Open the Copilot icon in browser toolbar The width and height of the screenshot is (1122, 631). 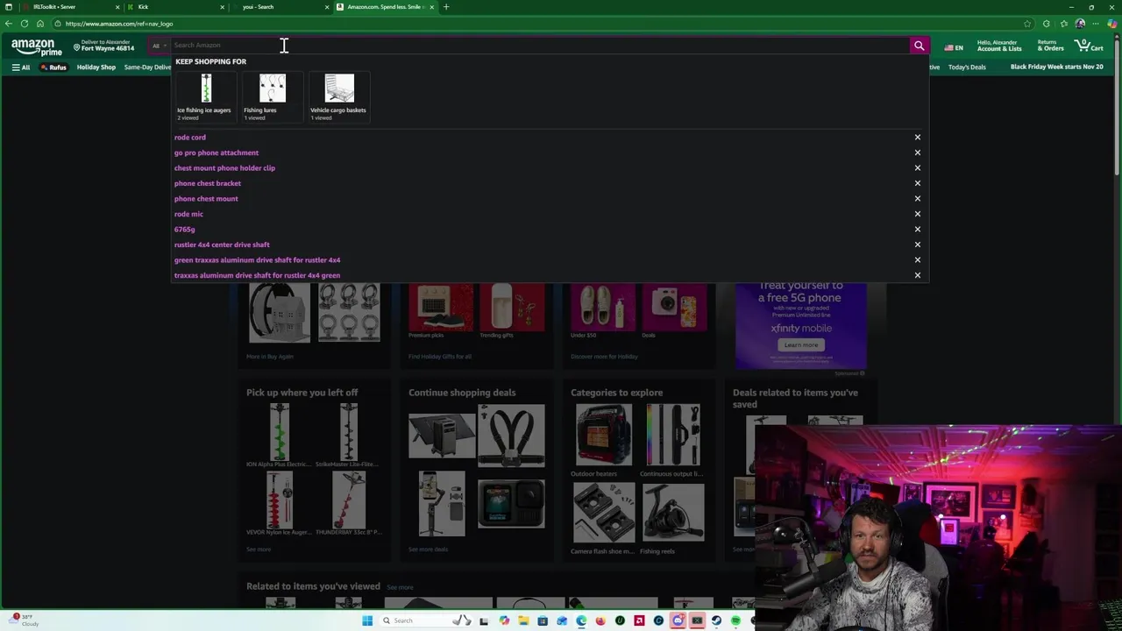(1112, 24)
